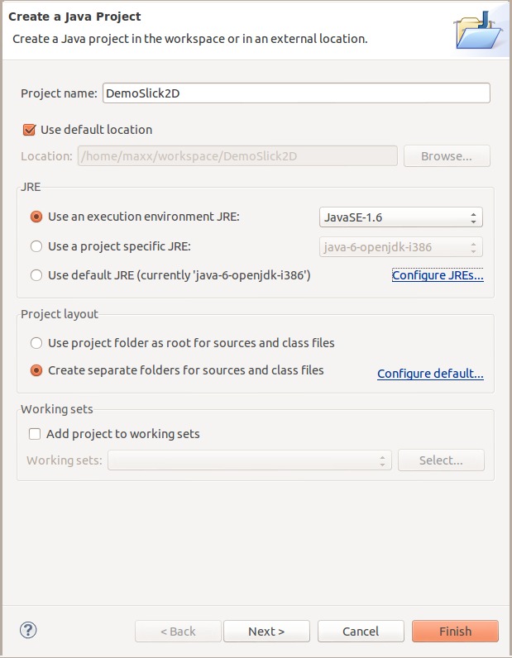The width and height of the screenshot is (512, 658).
Task: Click into the Project name field
Action: pyautogui.click(x=296, y=93)
